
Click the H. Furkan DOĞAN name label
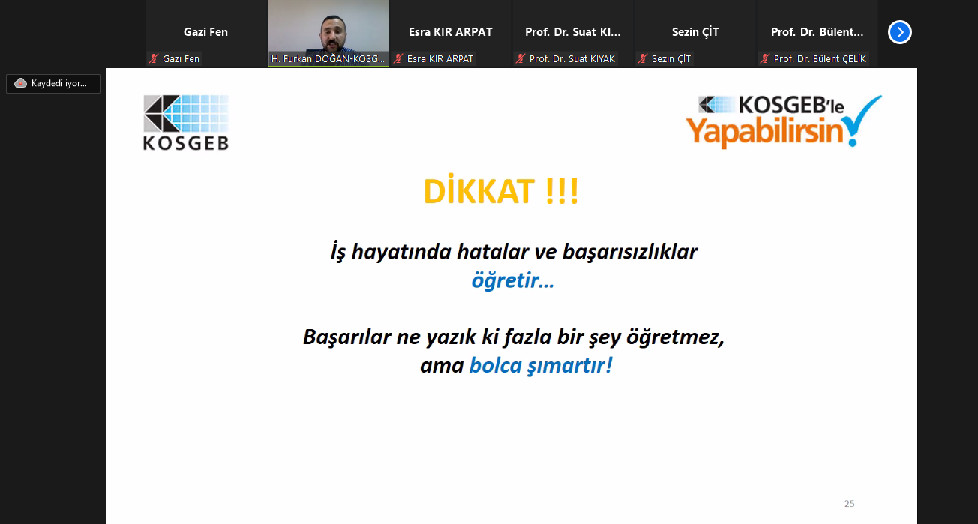point(328,58)
